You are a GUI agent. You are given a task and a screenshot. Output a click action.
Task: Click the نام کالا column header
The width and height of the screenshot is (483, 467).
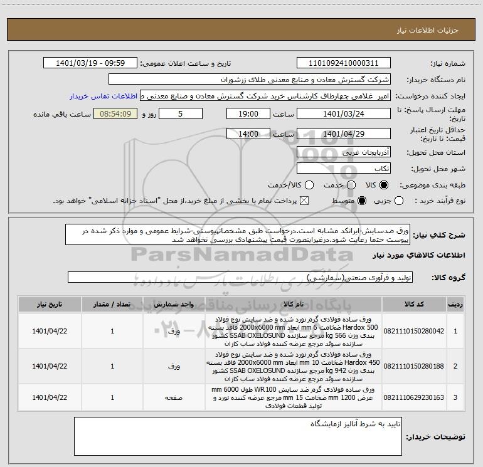coord(294,304)
